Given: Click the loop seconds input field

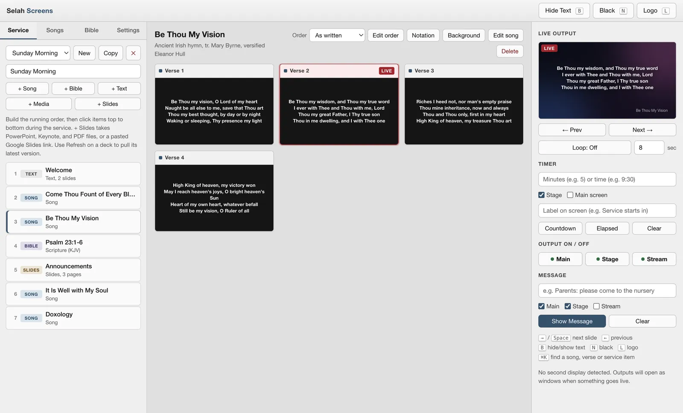Looking at the screenshot, I should pos(649,148).
